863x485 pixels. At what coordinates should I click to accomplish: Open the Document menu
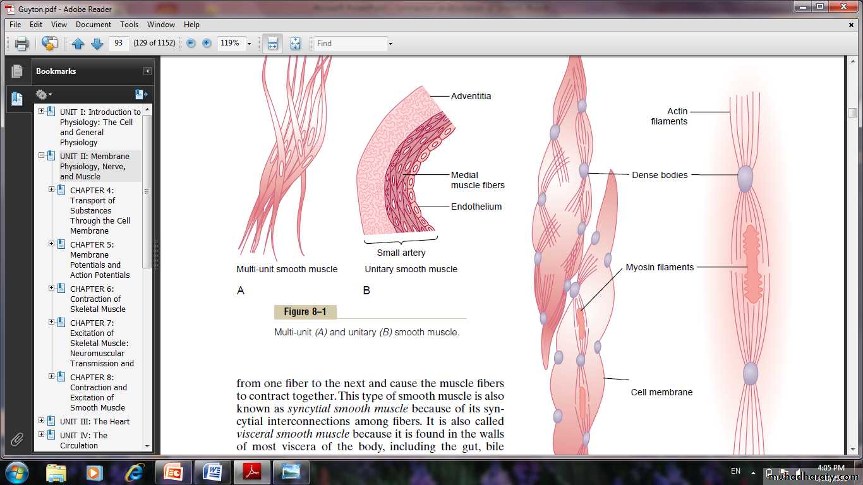point(94,25)
